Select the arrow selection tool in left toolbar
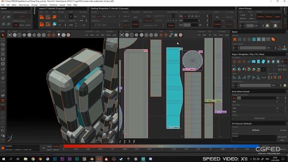The width and height of the screenshot is (288, 162). 3,35
